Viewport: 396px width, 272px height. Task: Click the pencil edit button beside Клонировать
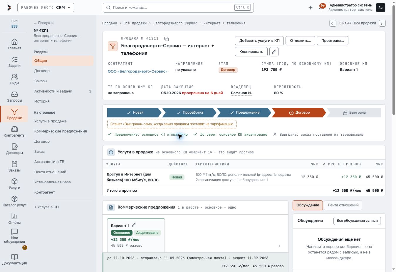tap(274, 52)
